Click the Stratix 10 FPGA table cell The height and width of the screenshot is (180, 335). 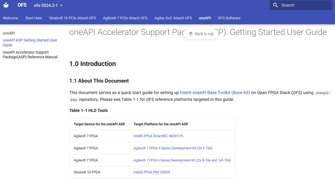[87, 172]
